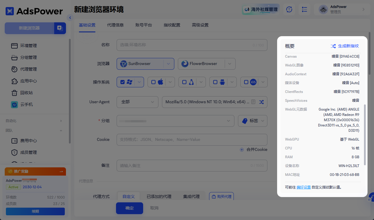Open 环境管理 in the sidebar
Viewport: 374px width, 220px height.
[x=28, y=46]
